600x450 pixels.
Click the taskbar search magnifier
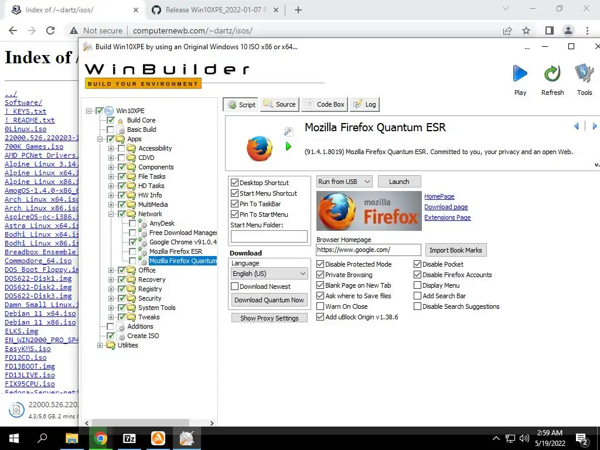tap(42, 438)
